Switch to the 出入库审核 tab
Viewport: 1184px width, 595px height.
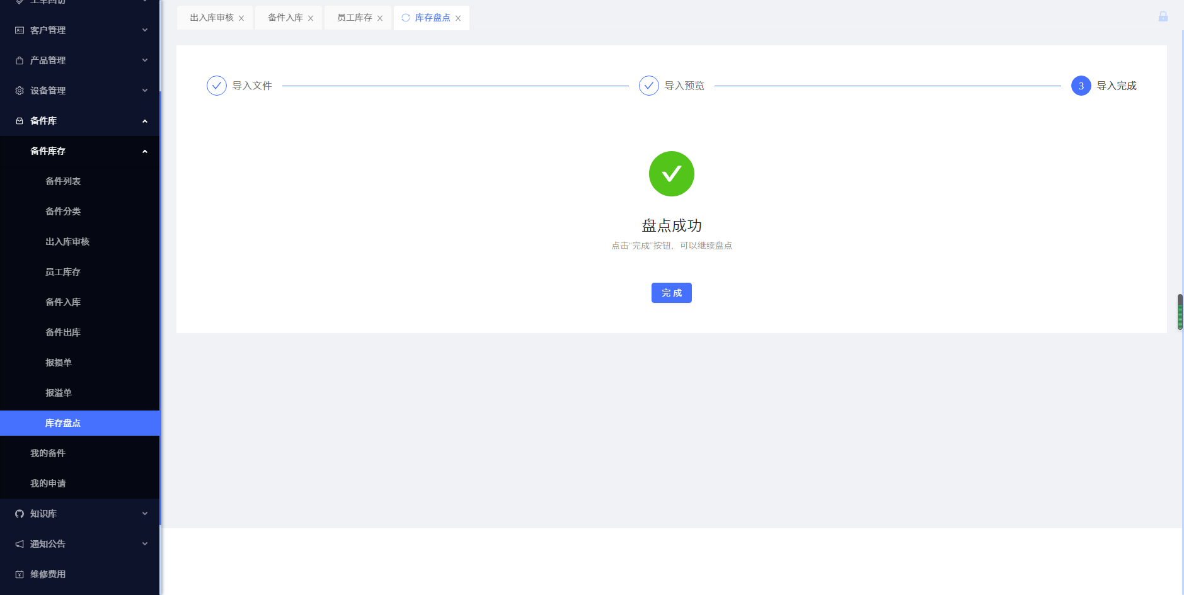pos(210,18)
